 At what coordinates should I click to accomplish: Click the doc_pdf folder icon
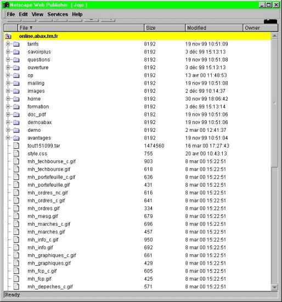pos(16,115)
